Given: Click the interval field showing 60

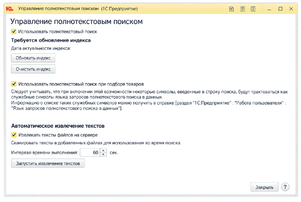Looking at the screenshot, I should pyautogui.click(x=90, y=152).
